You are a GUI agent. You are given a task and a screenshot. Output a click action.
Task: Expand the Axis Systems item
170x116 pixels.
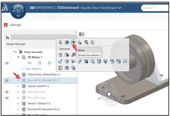pos(23,69)
